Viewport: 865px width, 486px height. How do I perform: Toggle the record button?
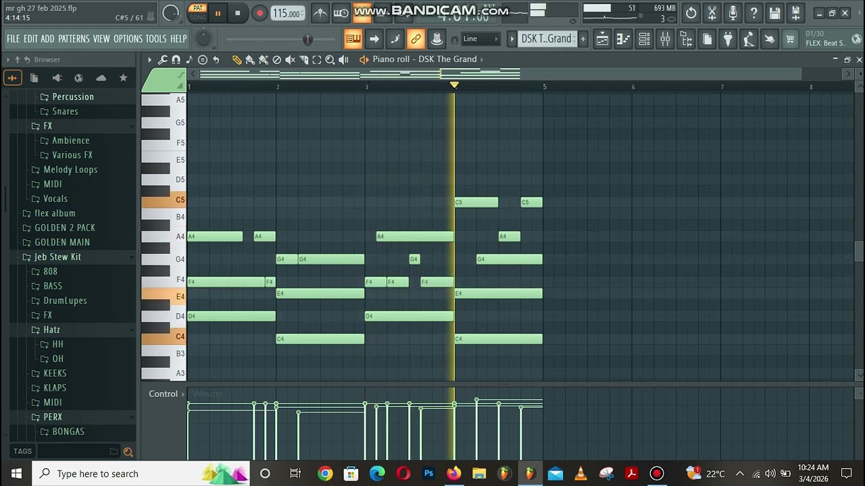pos(259,13)
